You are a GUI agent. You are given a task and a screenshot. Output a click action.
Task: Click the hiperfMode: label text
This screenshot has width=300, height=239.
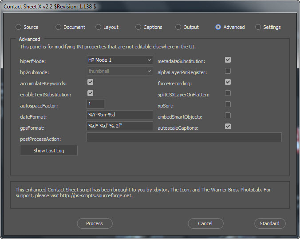pos(33,61)
